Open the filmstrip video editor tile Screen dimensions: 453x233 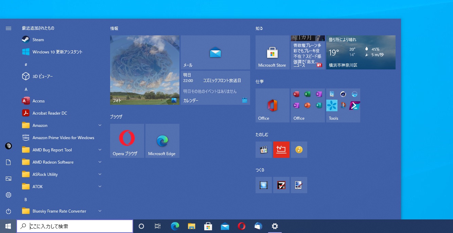[x=264, y=185]
